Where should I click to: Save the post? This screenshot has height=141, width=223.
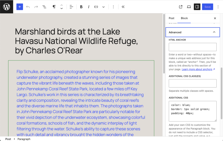[208, 7]
